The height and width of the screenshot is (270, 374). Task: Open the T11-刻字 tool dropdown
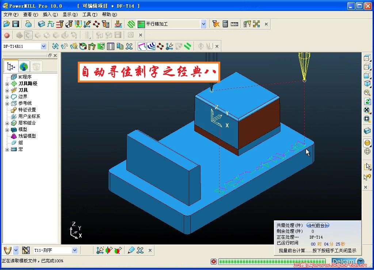click(75, 250)
